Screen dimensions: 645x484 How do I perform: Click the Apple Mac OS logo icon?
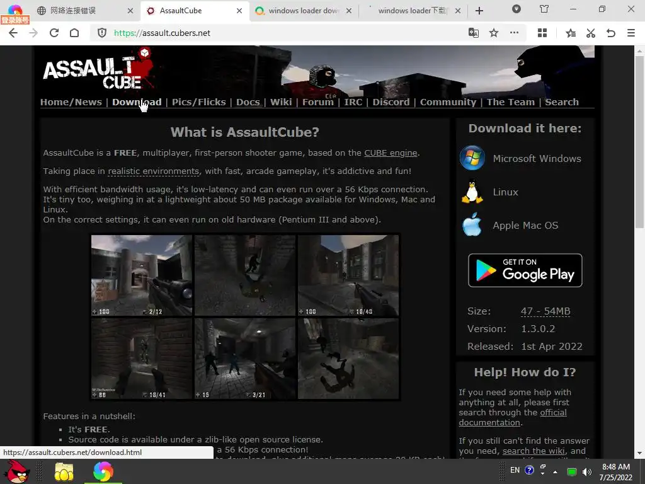click(x=472, y=224)
